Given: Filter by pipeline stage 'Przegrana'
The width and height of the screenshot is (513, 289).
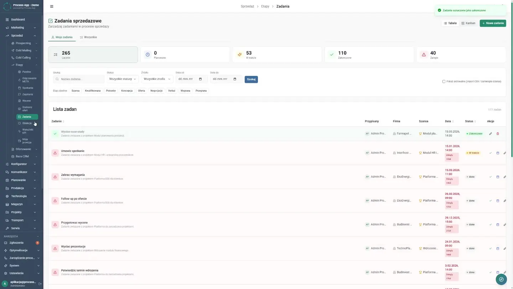Looking at the screenshot, I should point(201,91).
